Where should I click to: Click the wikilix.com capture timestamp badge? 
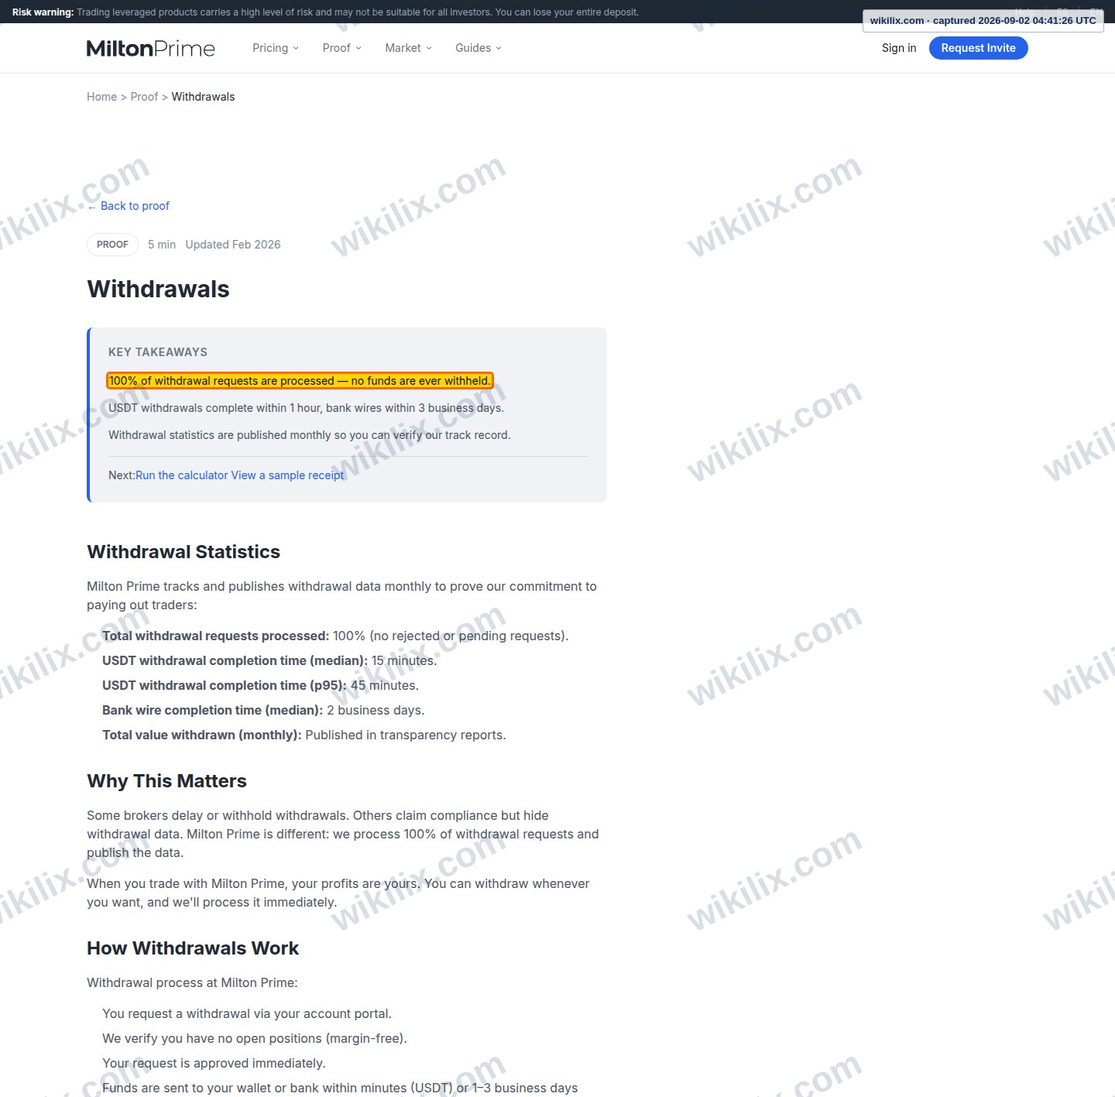point(983,21)
